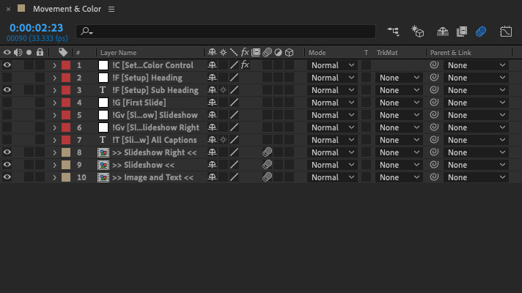Click the TrkMat column header
This screenshot has height=293, width=522.
click(x=387, y=53)
